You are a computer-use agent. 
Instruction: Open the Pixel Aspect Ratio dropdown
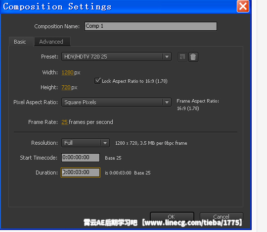(x=116, y=102)
